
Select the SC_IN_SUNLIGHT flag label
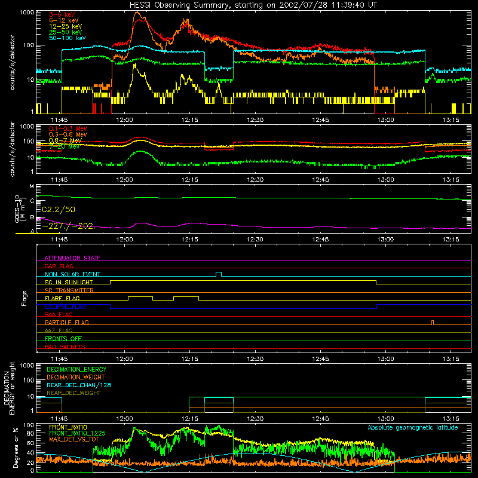(69, 282)
